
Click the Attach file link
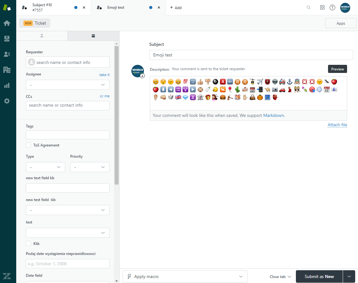point(337,125)
